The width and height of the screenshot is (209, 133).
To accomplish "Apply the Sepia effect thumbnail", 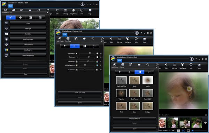I will pyautogui.click(x=134, y=80).
